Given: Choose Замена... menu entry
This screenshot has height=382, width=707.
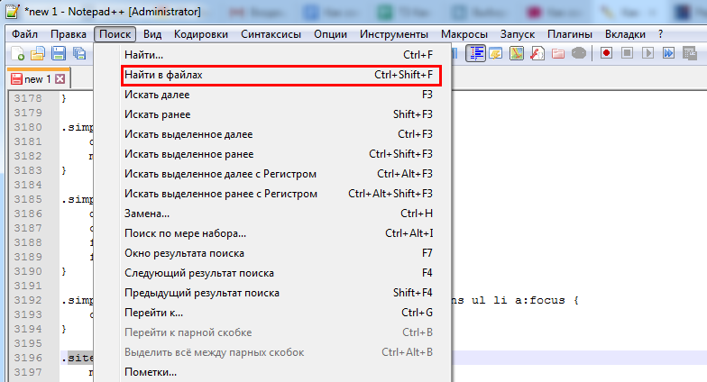Looking at the screenshot, I should [272, 214].
